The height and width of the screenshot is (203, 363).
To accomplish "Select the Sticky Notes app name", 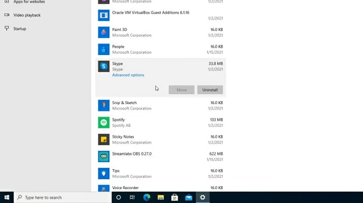I will point(123,137).
